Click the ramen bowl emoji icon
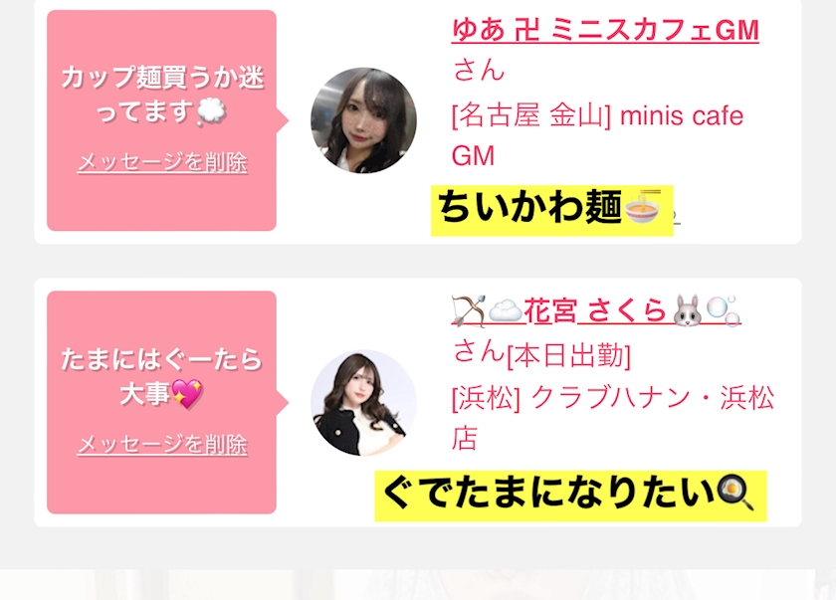The width and height of the screenshot is (836, 600). pos(643,207)
